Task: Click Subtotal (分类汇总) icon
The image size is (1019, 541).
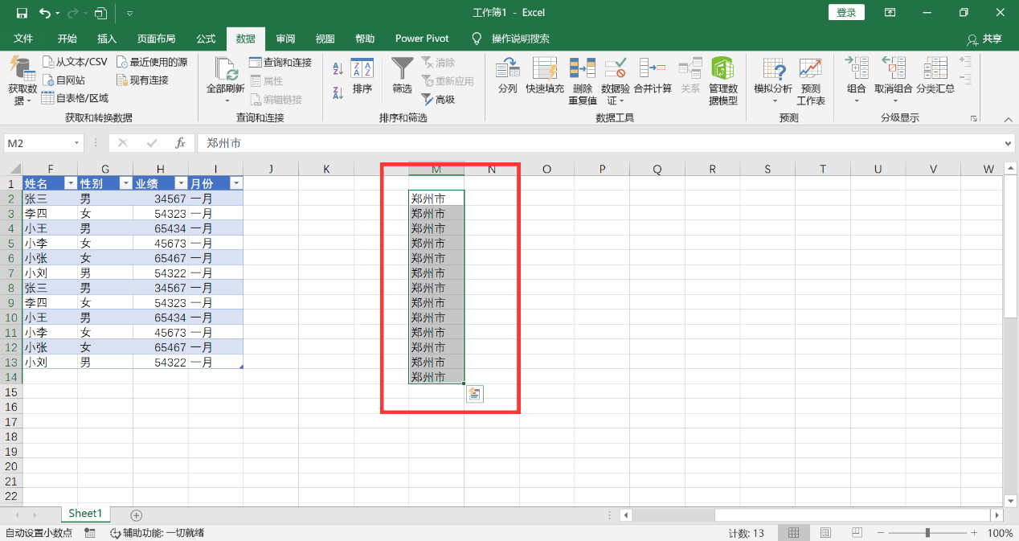Action: click(x=935, y=76)
